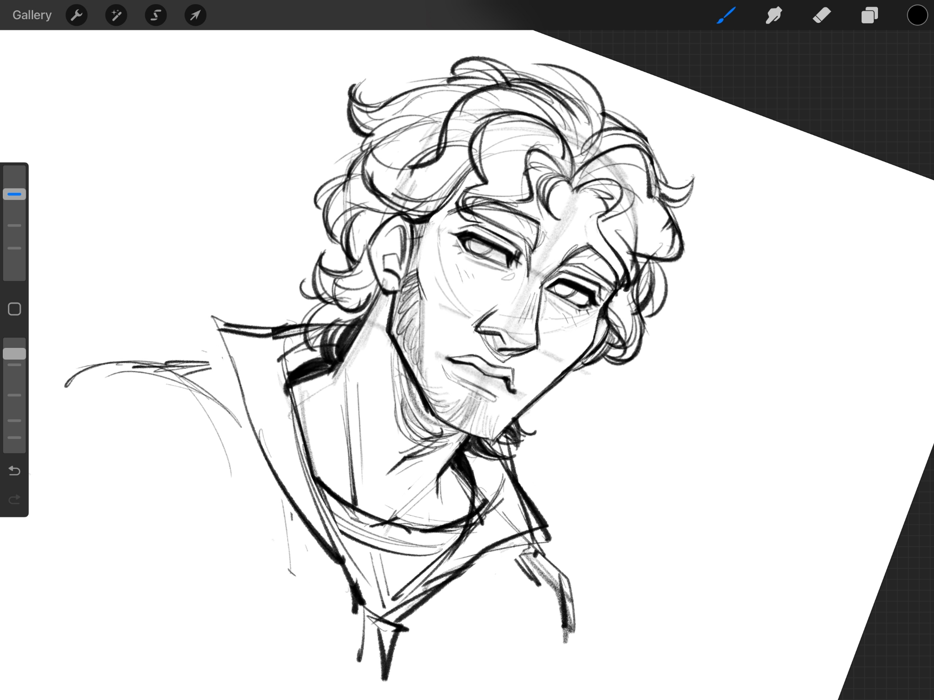
Task: Open the black active color swatch
Action: coord(917,15)
